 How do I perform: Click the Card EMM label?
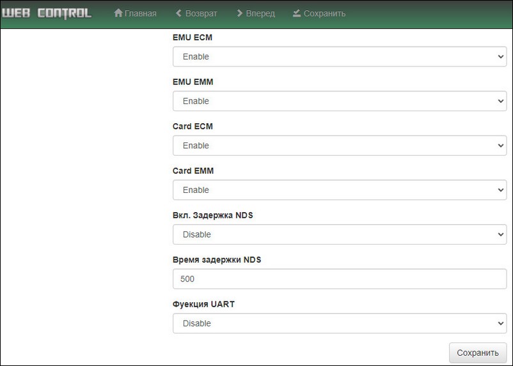pyautogui.click(x=193, y=171)
